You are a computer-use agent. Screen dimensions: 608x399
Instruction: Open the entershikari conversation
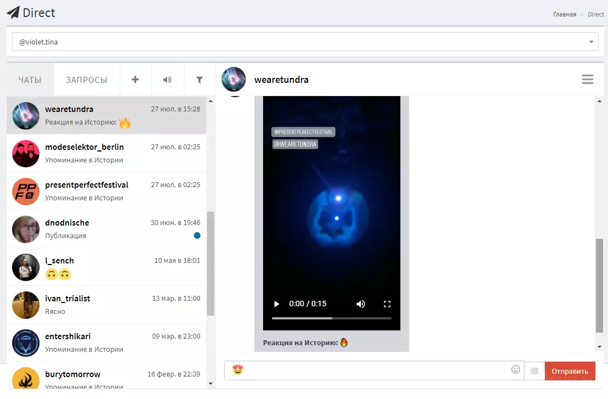click(106, 343)
